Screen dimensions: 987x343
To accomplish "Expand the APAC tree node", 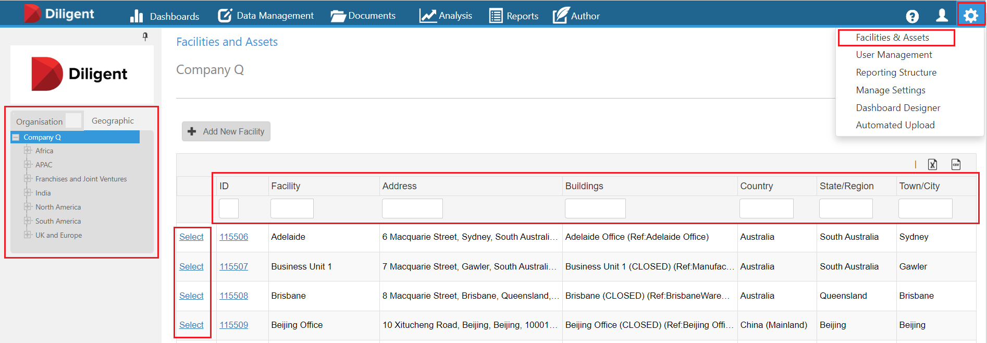I will click(28, 165).
